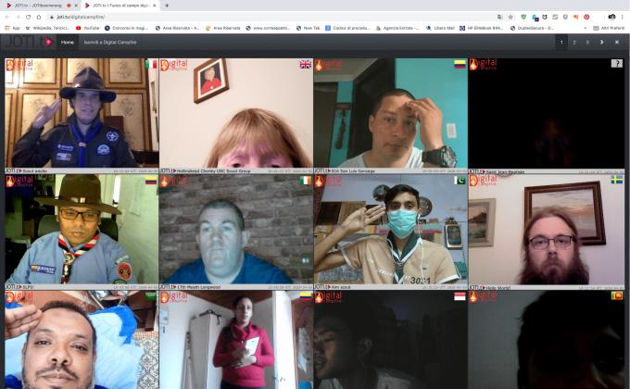Open the browser home page
This screenshot has width=630, height=389.
tap(39, 17)
